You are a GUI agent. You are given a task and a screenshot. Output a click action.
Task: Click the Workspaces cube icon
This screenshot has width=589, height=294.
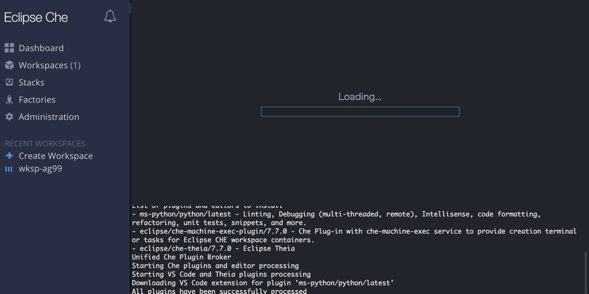point(9,65)
